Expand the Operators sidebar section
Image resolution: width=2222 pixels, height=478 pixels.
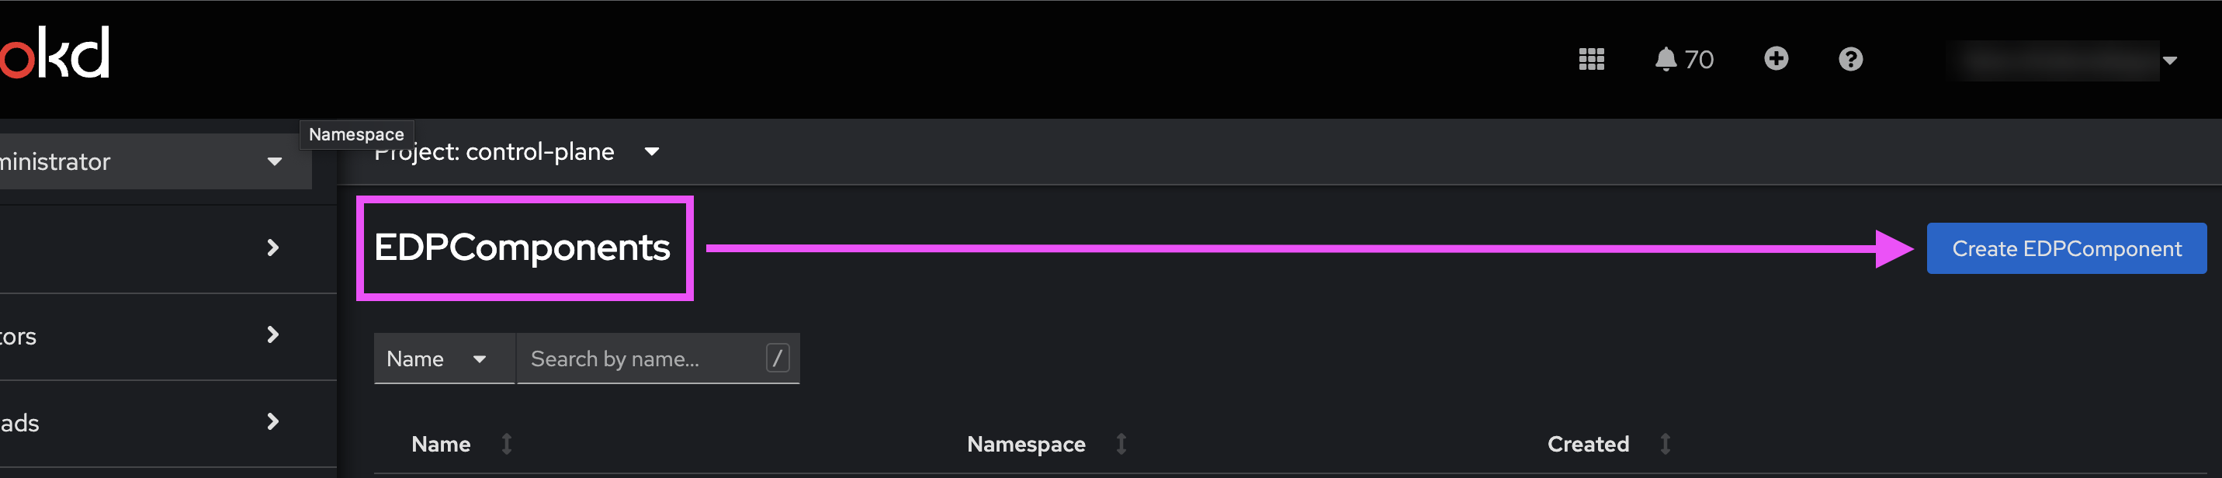(168, 337)
